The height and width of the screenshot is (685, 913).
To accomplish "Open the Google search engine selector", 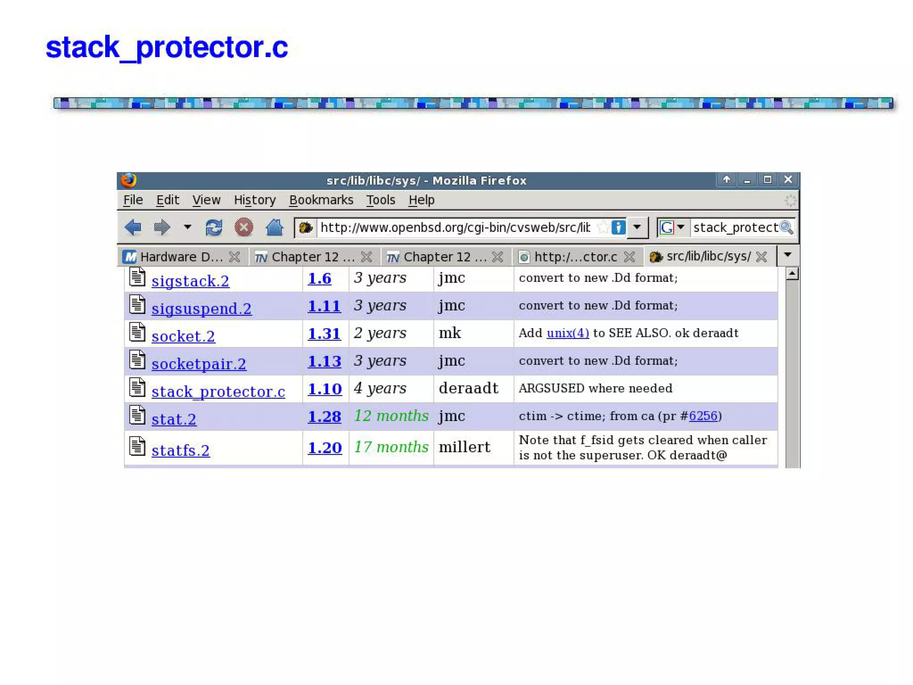I will pyautogui.click(x=672, y=227).
